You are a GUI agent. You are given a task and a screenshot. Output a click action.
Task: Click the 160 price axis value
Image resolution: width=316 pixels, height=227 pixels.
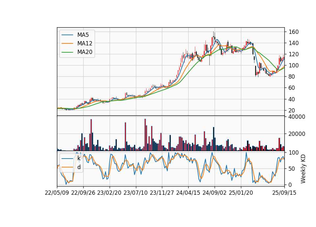point(294,32)
